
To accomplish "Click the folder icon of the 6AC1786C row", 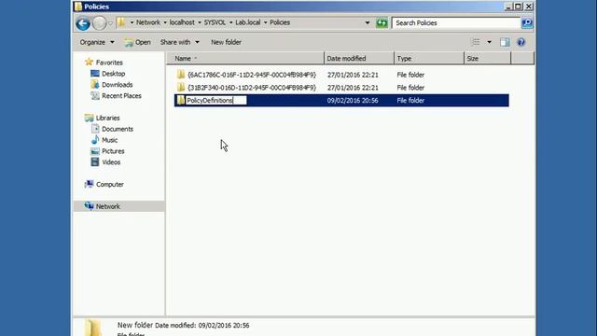I will tap(181, 75).
